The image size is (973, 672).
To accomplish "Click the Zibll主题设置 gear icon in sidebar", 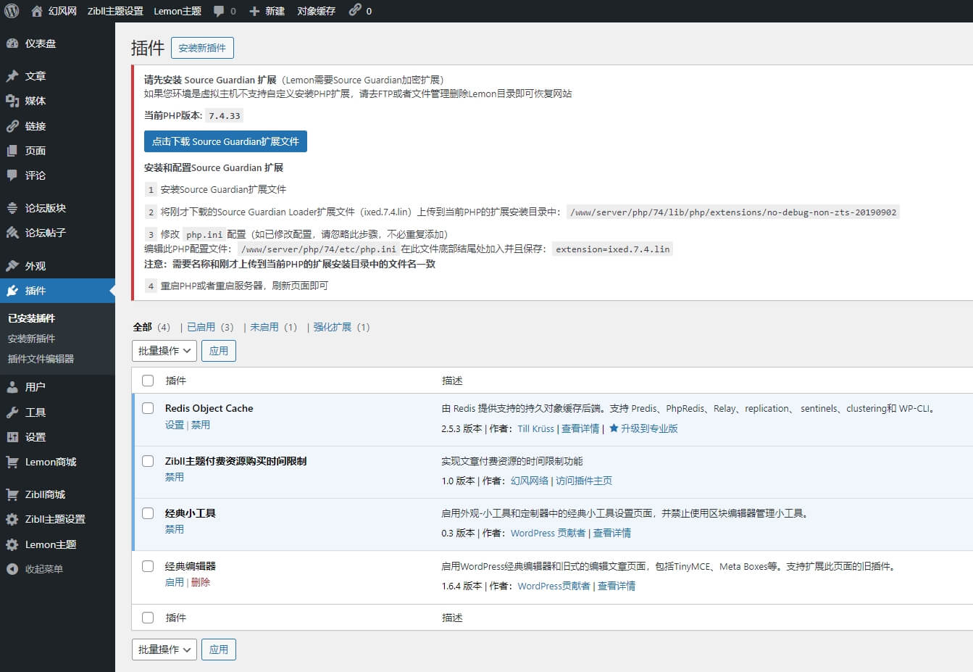I will tap(12, 519).
